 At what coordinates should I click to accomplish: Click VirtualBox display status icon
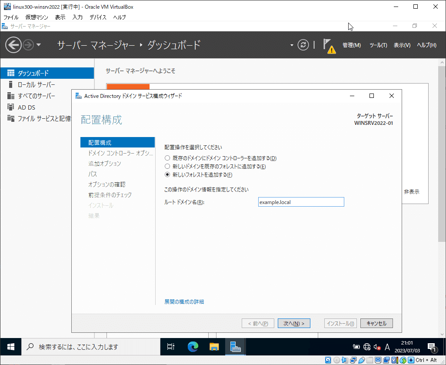[x=378, y=360]
